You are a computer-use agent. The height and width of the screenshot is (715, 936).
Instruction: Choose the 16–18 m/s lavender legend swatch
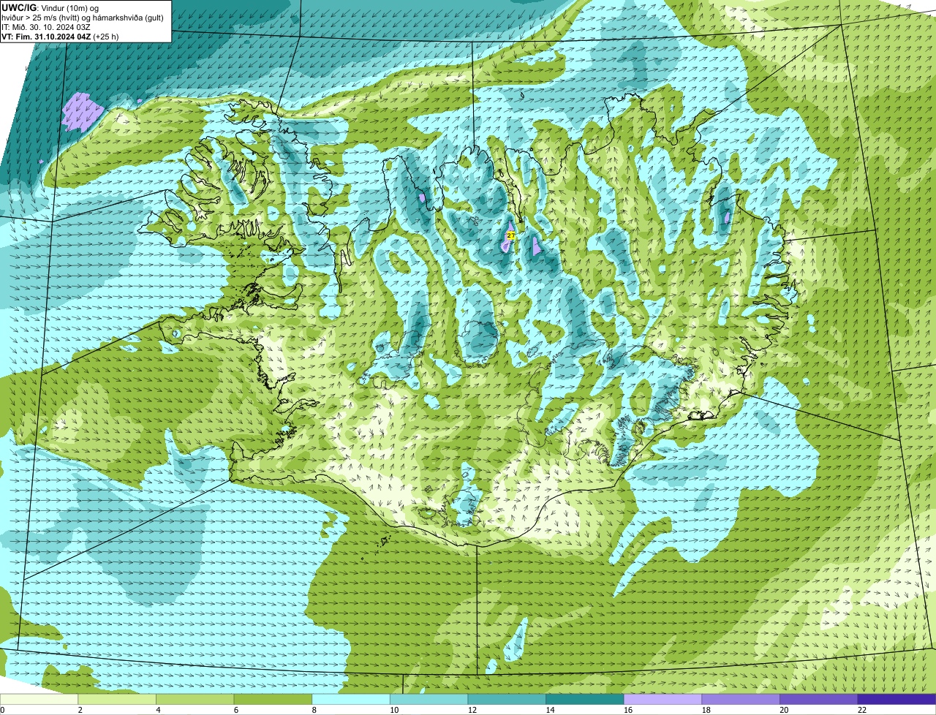coord(663,699)
